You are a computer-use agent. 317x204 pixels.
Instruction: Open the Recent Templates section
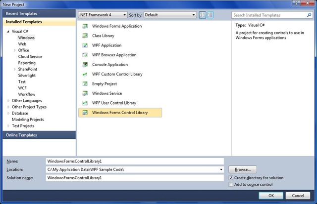click(39, 13)
